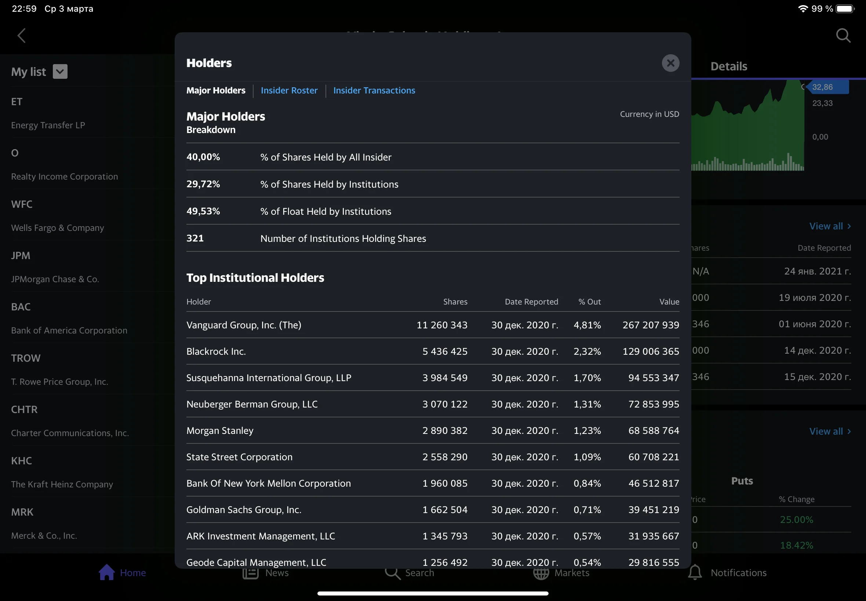The width and height of the screenshot is (866, 601).
Task: Open the My list dropdown
Action: (60, 71)
